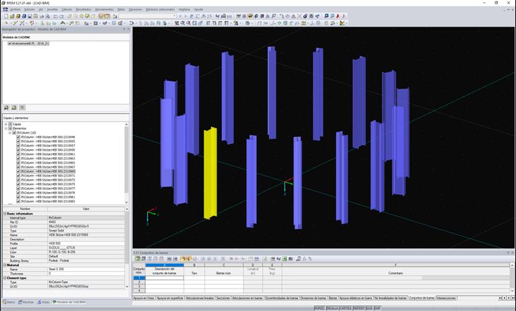This screenshot has width=516, height=311.
Task: Uncheck the IfcColumn HEB 500:2315969 checkbox
Action: point(18,171)
